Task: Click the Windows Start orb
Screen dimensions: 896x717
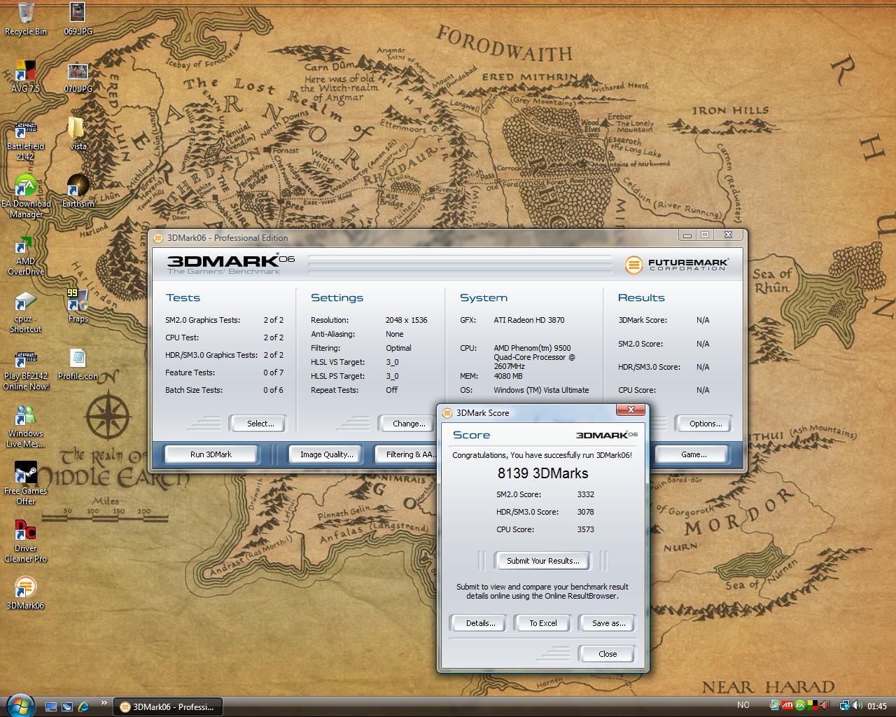Action: point(19,705)
